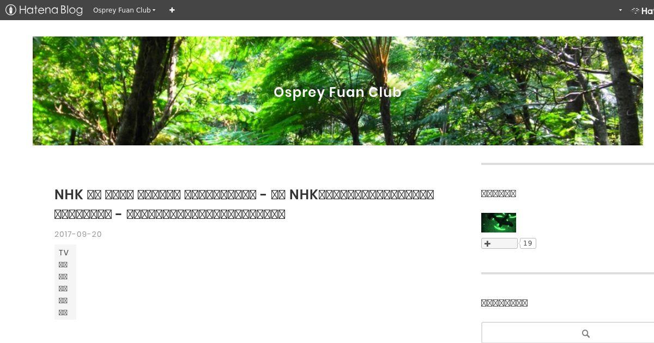Click the forest header banner image
Image resolution: width=654 pixels, height=343 pixels.
tap(337, 91)
